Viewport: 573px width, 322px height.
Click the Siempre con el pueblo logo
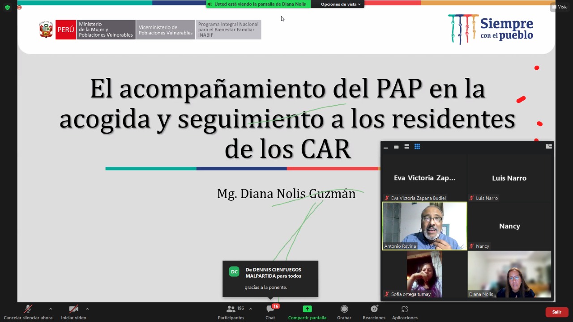tap(491, 29)
